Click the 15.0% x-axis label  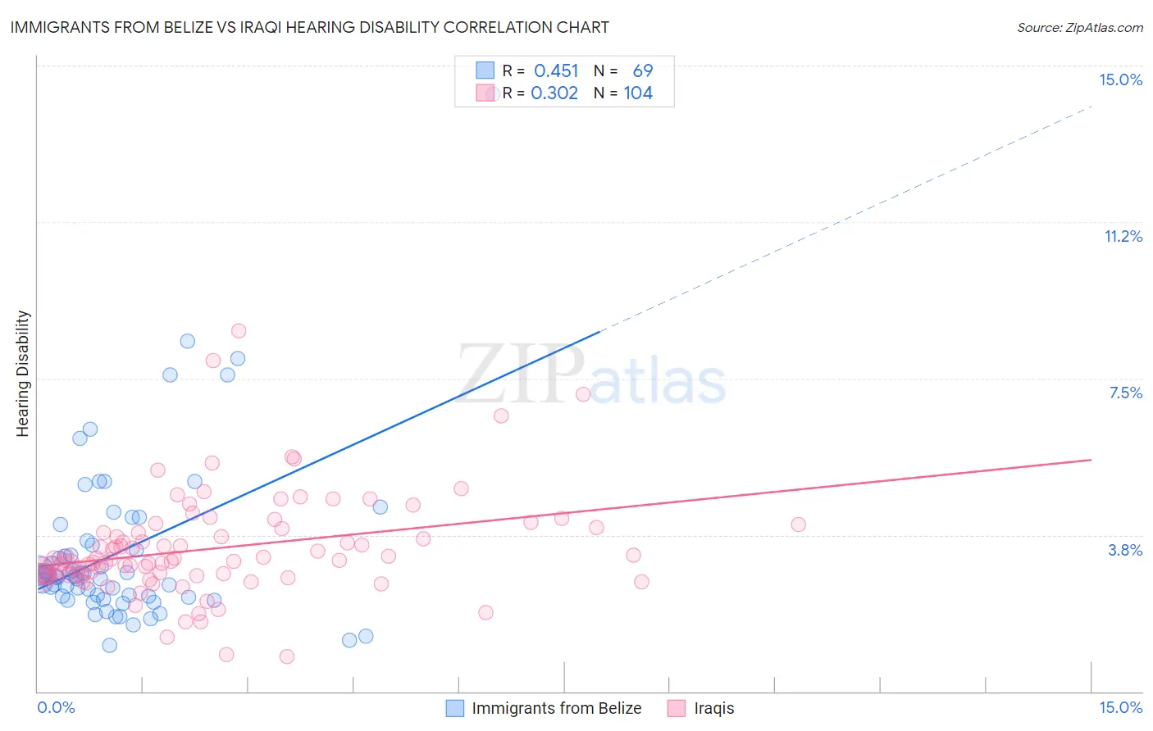pyautogui.click(x=1120, y=707)
